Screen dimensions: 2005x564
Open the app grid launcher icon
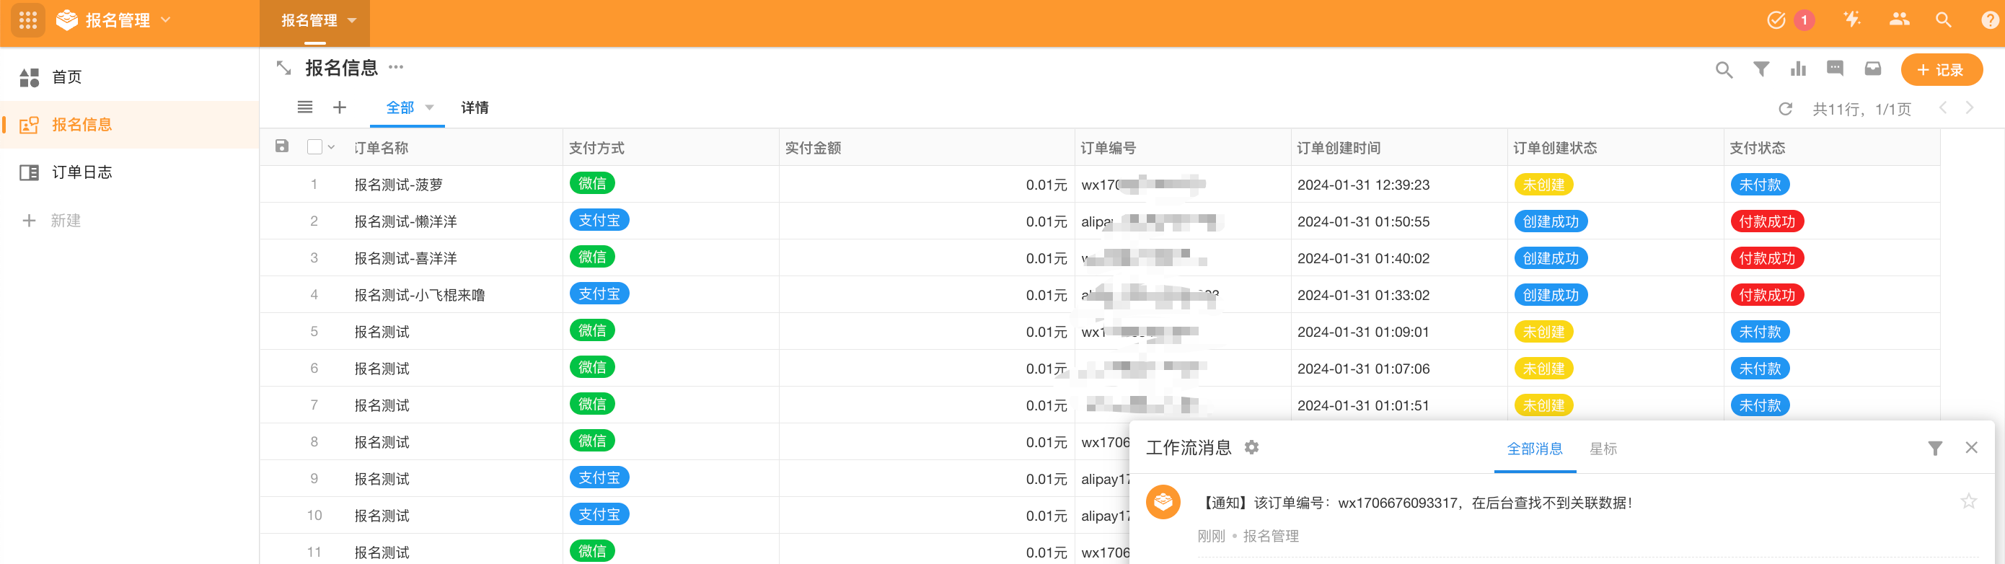[28, 20]
